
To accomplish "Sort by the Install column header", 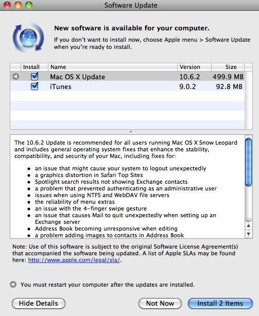I will click(x=34, y=67).
